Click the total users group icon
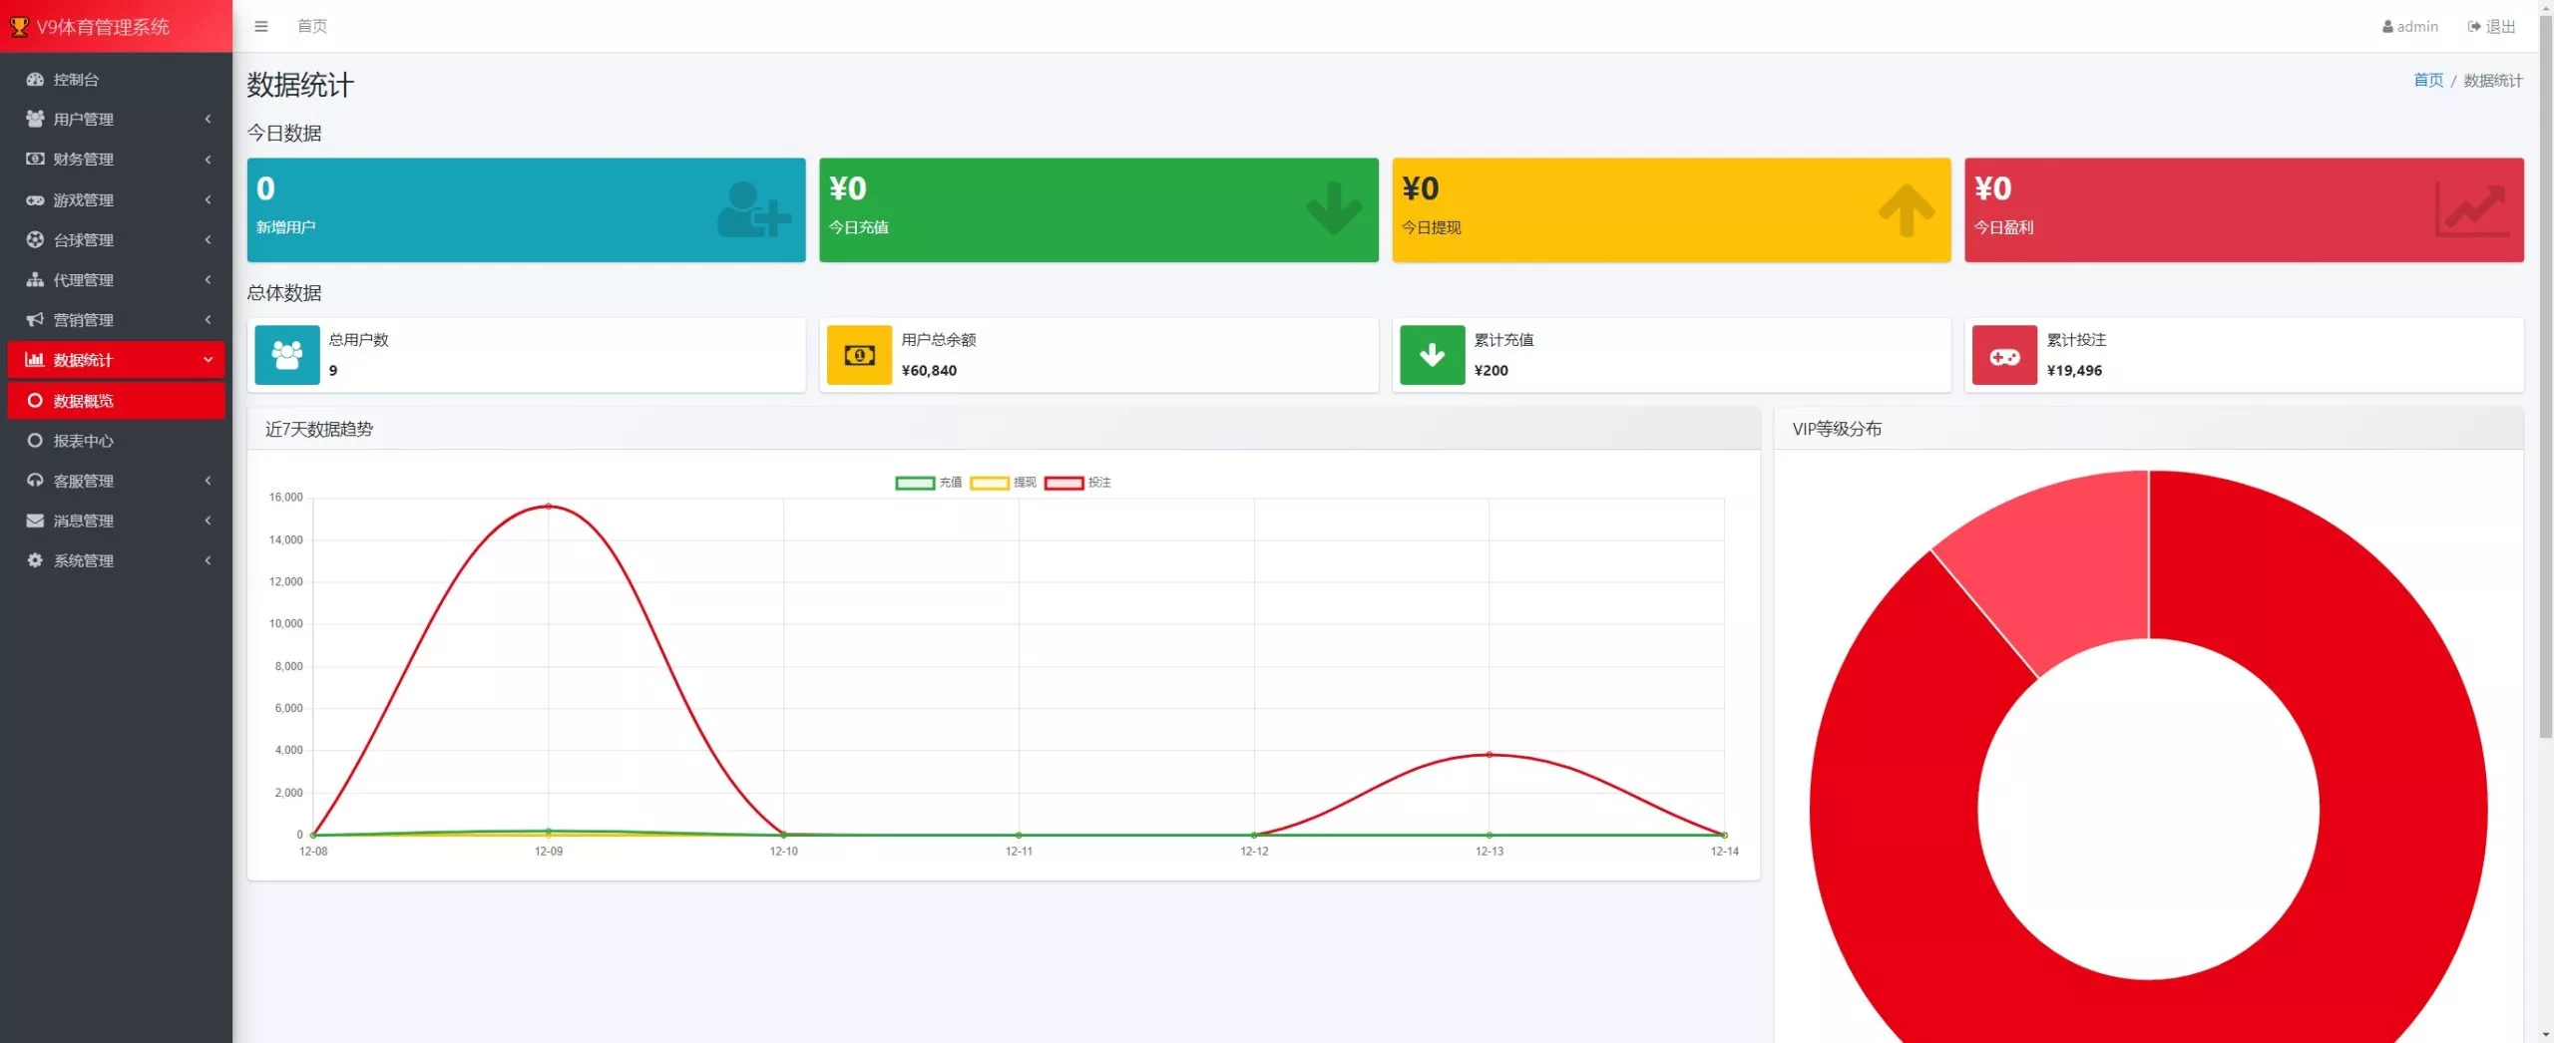The width and height of the screenshot is (2554, 1043). tap(287, 355)
